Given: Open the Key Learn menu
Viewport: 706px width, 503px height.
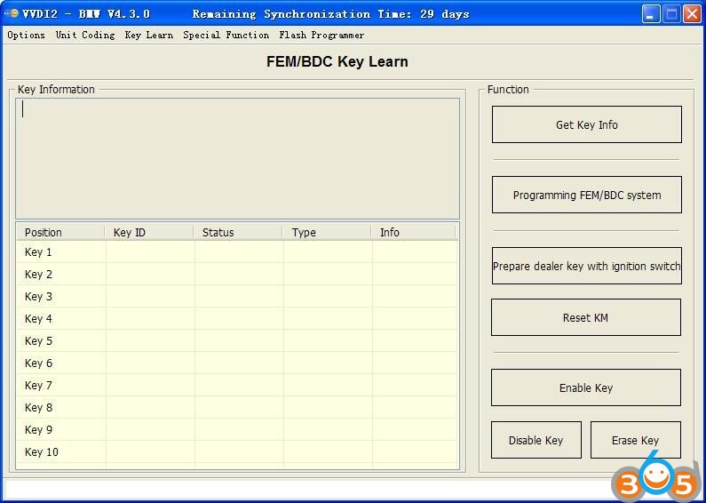Looking at the screenshot, I should click(149, 36).
